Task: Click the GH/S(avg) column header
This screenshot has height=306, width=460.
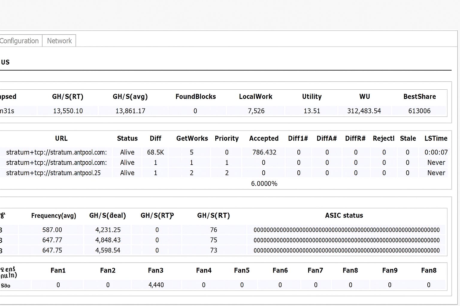Action: [x=130, y=97]
